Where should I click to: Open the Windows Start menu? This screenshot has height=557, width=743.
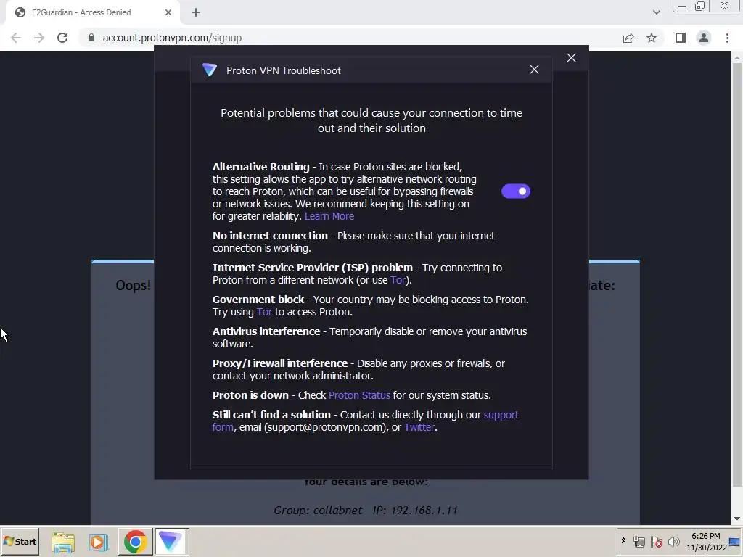click(x=20, y=541)
